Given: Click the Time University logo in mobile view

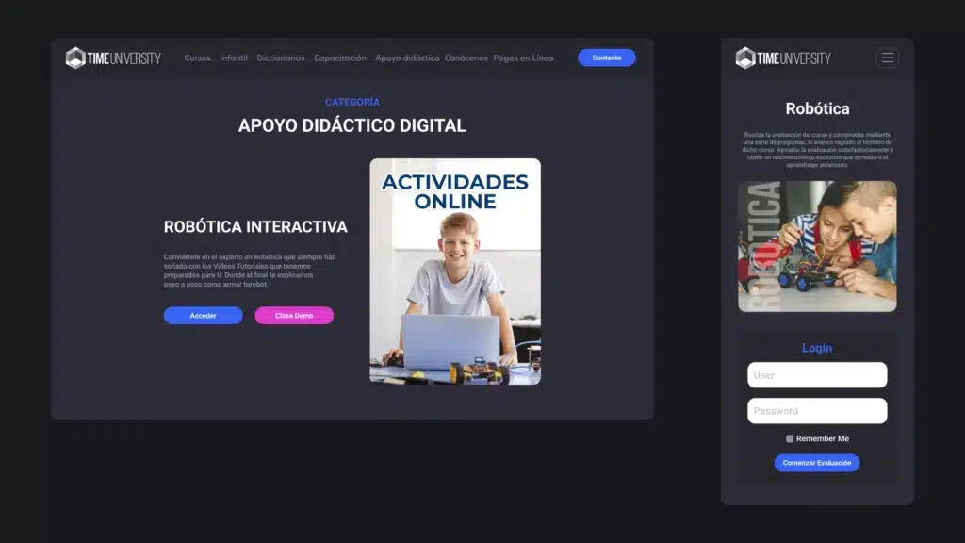Looking at the screenshot, I should 783,58.
